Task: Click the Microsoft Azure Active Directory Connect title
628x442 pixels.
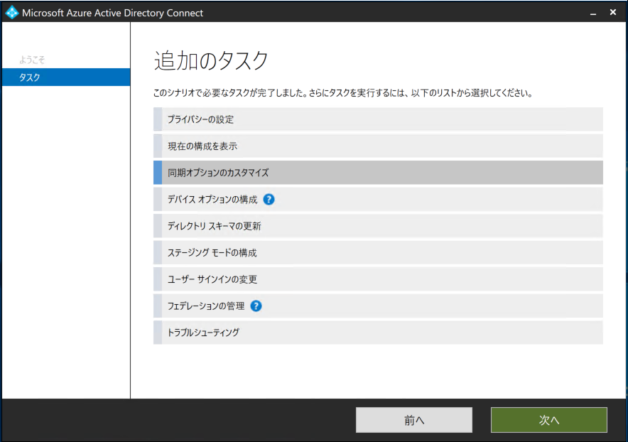Action: [x=112, y=13]
